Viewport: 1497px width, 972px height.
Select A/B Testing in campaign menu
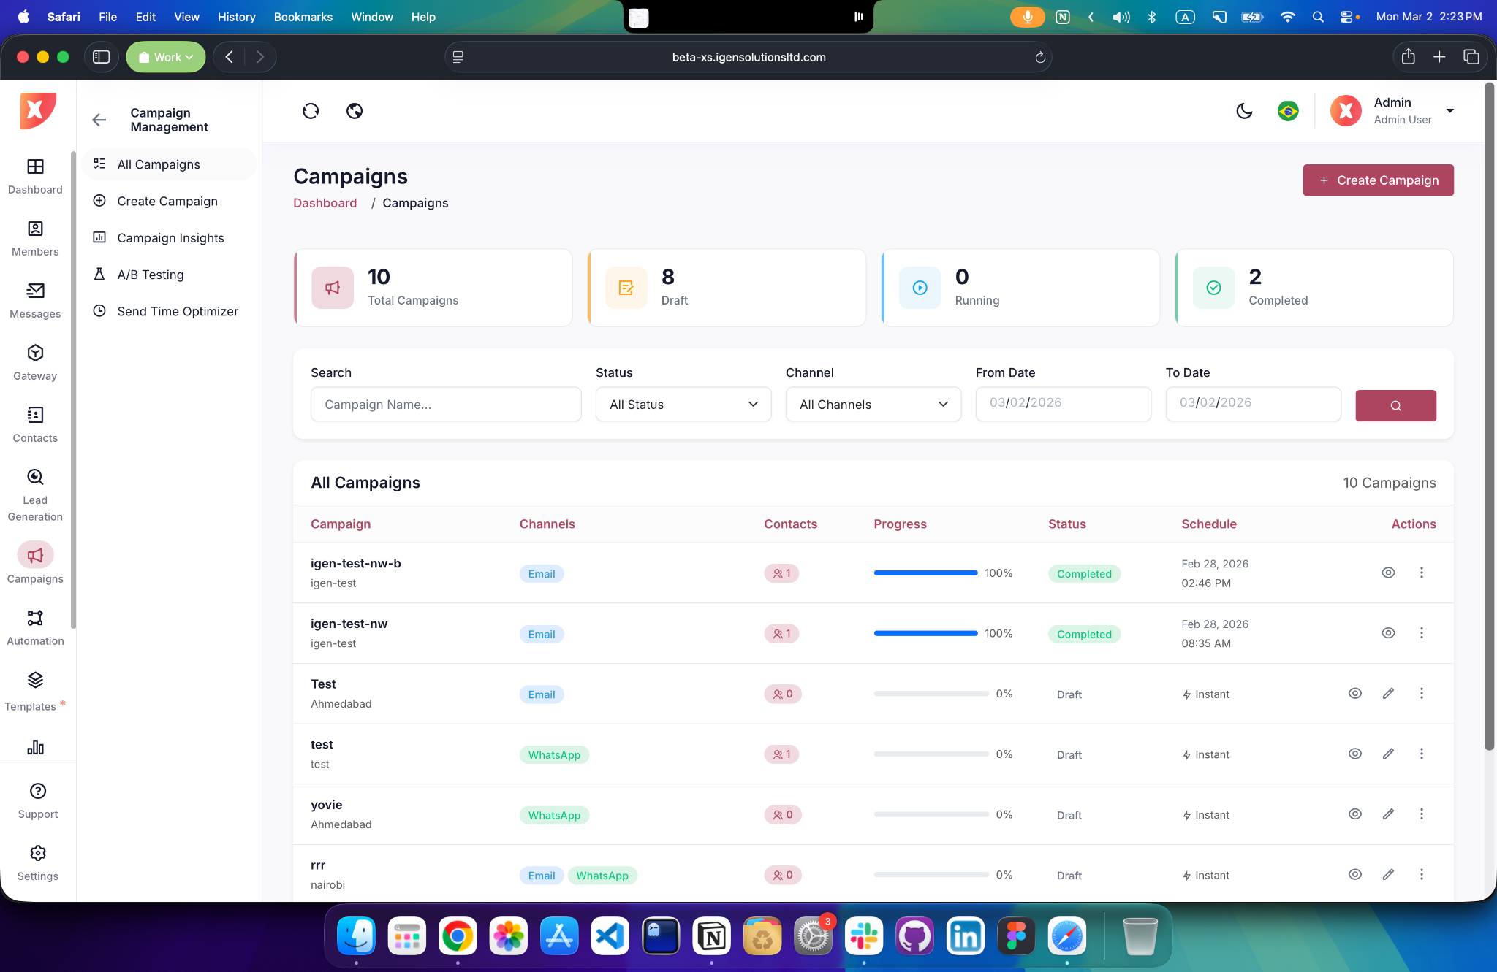[151, 275]
